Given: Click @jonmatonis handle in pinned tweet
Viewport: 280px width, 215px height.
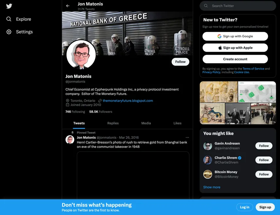Looking at the screenshot, I should point(106,137).
